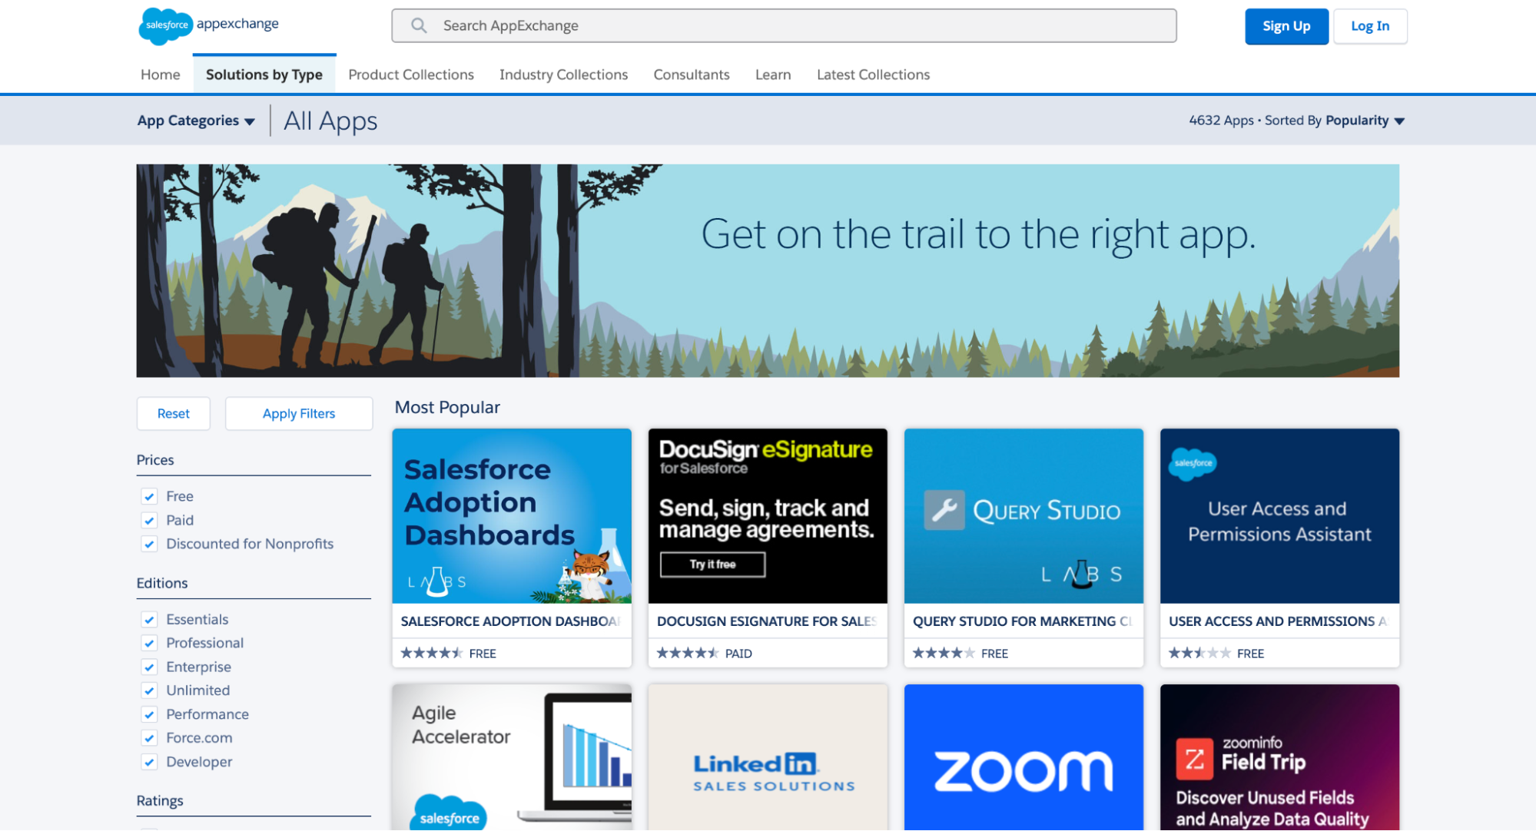Click the Prices filter heading
This screenshot has height=831, width=1536.
[155, 460]
